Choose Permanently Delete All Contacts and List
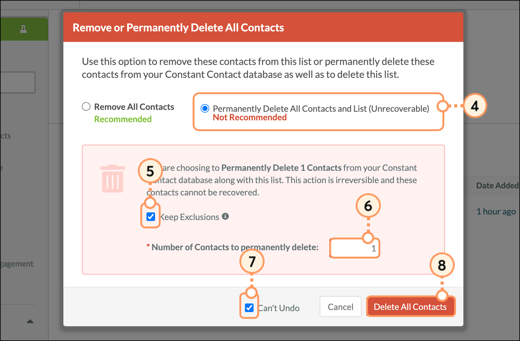520x341 pixels. 205,109
